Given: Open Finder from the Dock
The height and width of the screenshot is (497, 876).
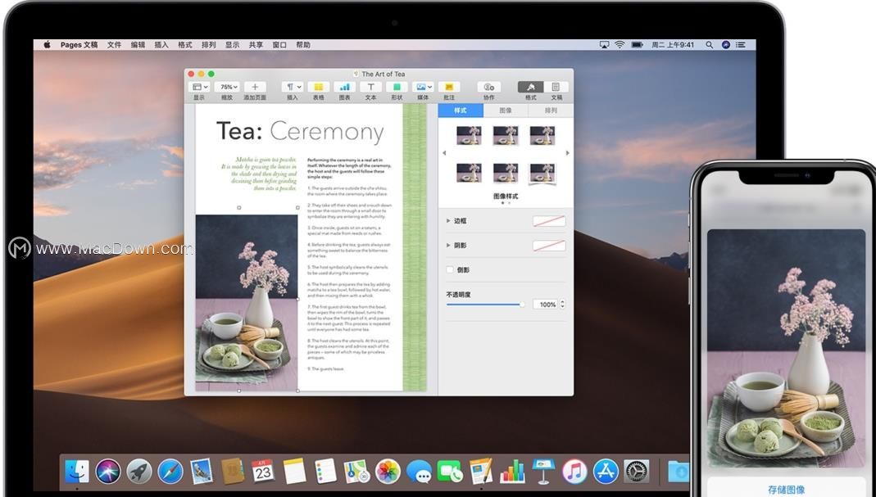Looking at the screenshot, I should pos(76,472).
